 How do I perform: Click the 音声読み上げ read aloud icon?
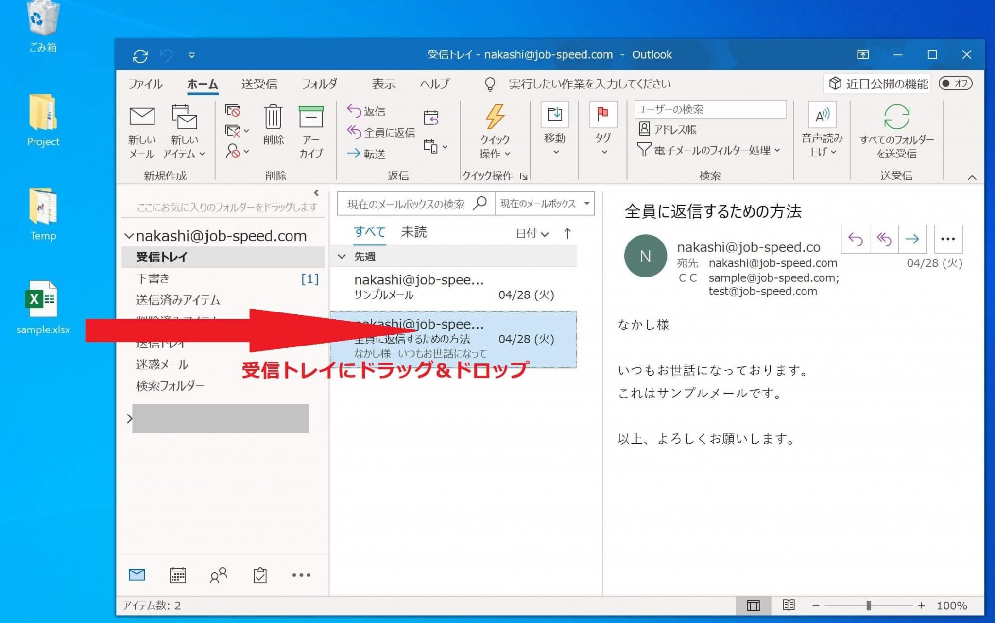822,116
